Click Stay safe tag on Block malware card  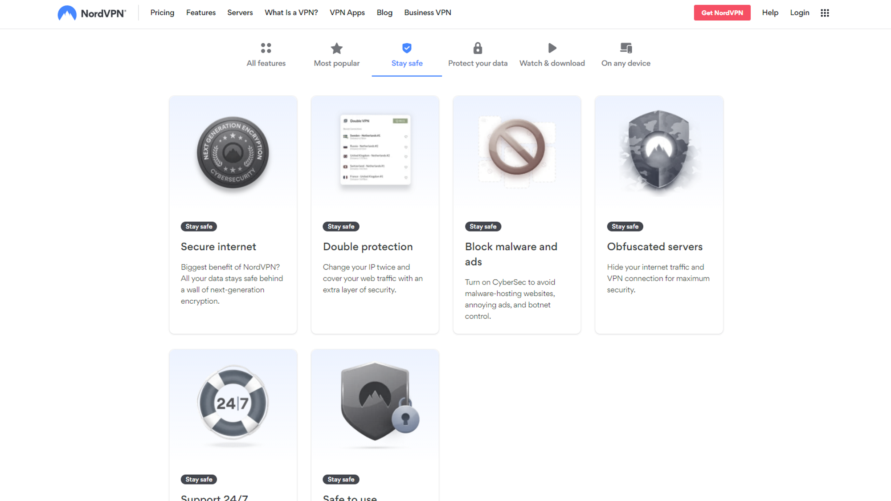coord(483,226)
